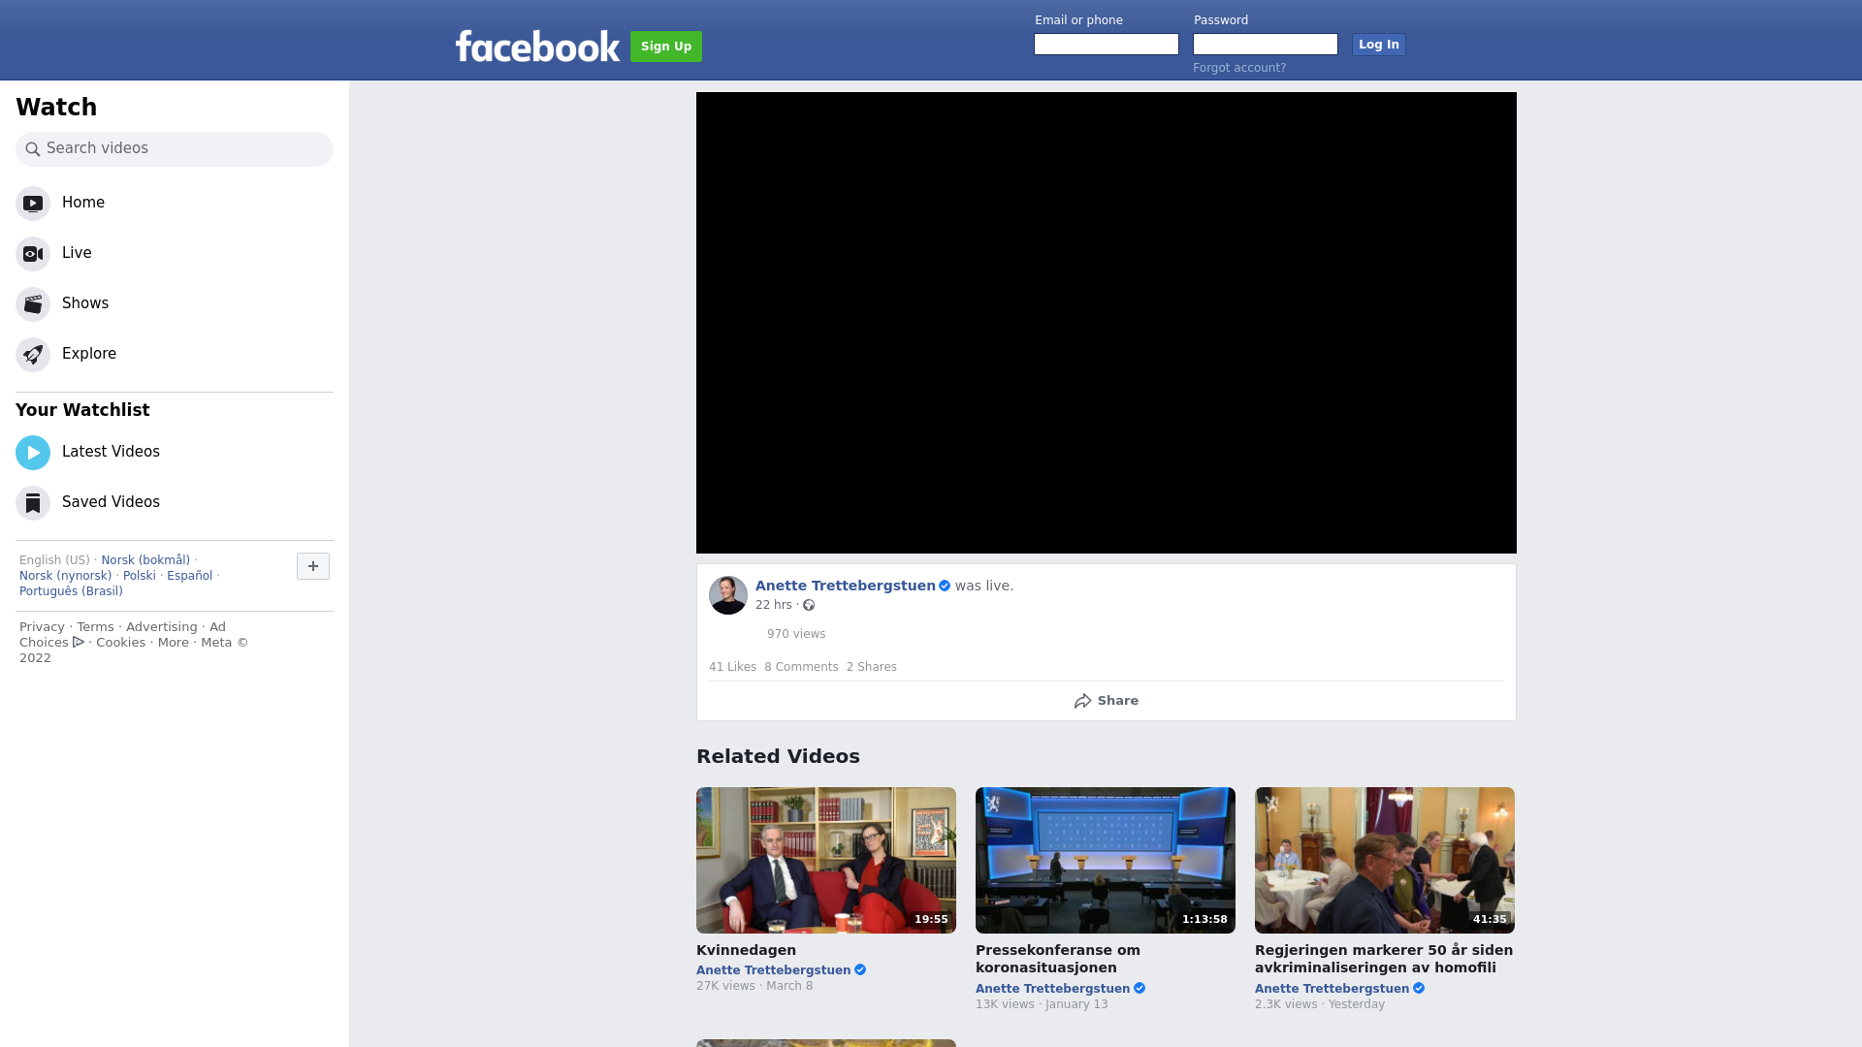The image size is (1862, 1047).
Task: Click the Home video icon in sidebar
Action: click(x=33, y=204)
